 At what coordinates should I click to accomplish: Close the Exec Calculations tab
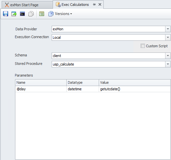100,5
